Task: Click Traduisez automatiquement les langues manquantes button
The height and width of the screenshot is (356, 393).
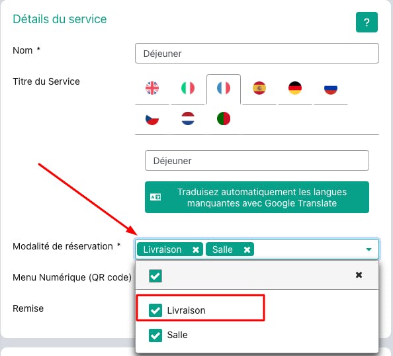Action: (x=257, y=197)
